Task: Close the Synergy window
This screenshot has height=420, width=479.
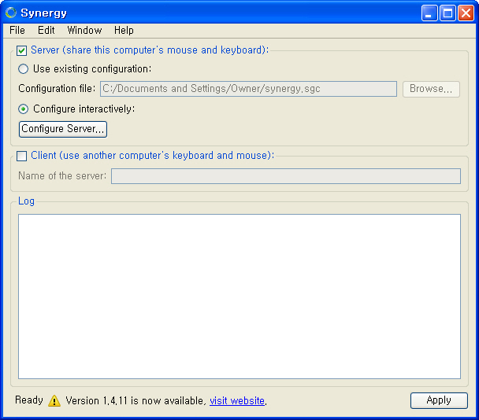Action: (466, 13)
